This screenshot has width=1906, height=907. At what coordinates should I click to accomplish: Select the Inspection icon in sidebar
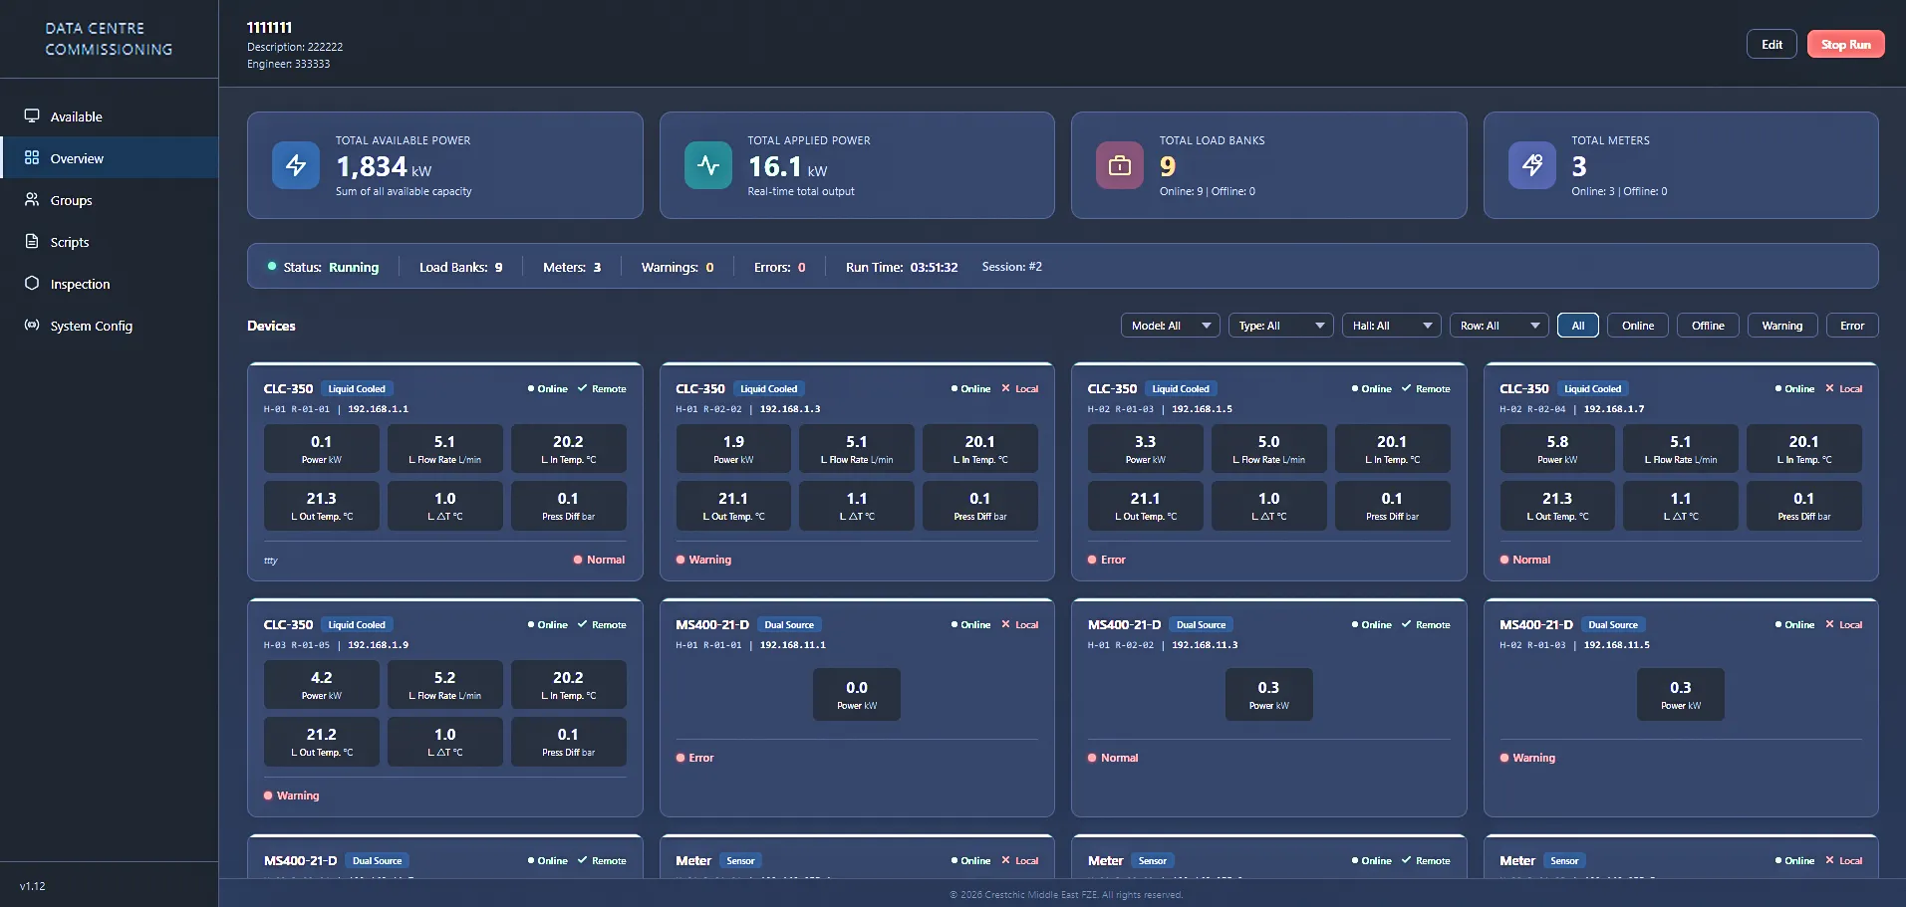click(x=31, y=283)
